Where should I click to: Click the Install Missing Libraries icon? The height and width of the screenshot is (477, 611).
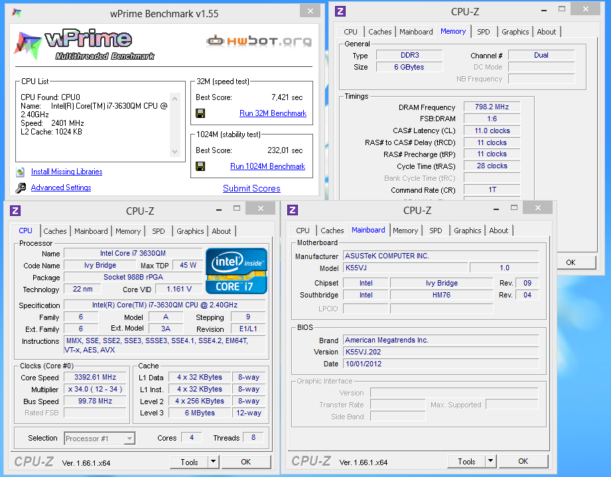coord(21,172)
